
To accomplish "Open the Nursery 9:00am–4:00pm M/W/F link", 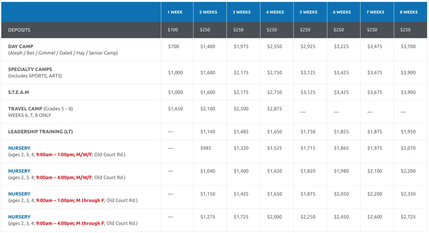I will pos(19,171).
